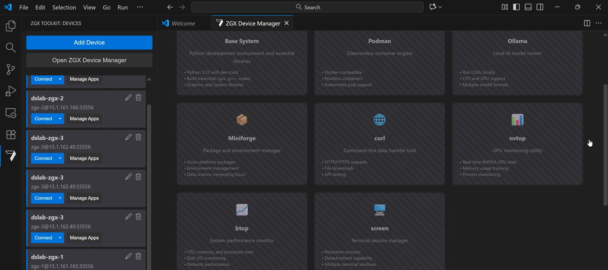Open the View menu
Screen dimensions: 608x270
pos(89,7)
